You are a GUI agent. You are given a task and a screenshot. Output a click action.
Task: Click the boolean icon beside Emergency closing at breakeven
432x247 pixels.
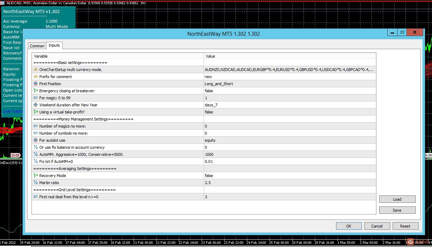(x=35, y=91)
